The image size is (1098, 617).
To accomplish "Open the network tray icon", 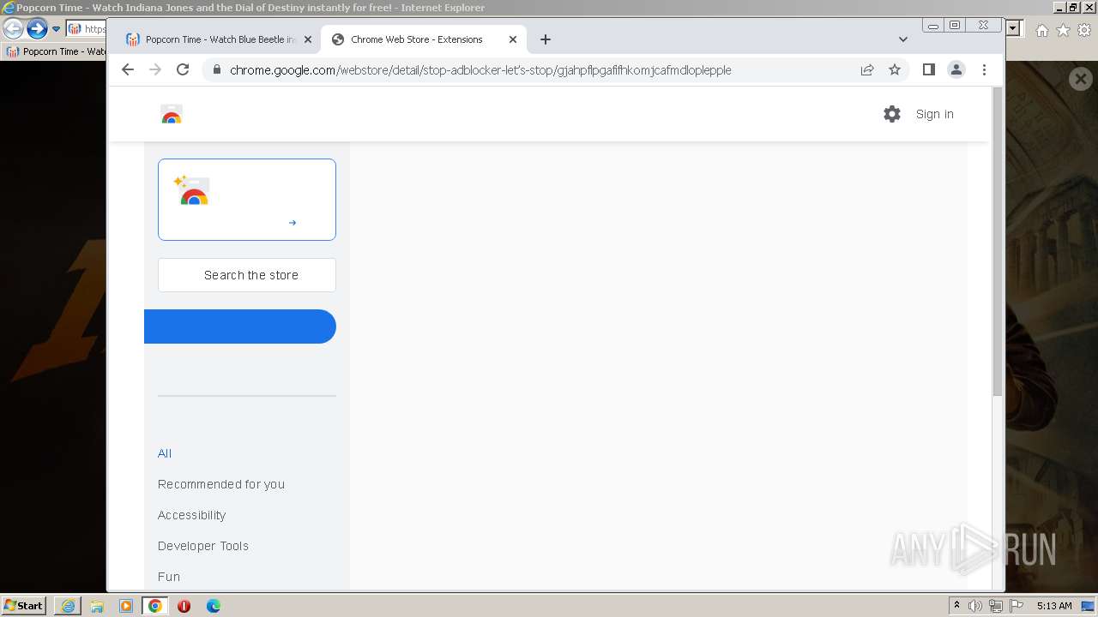I will pyautogui.click(x=996, y=606).
